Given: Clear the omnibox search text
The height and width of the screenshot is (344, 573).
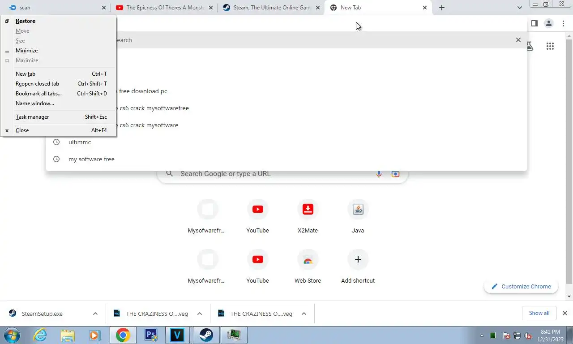Looking at the screenshot, I should [x=518, y=40].
